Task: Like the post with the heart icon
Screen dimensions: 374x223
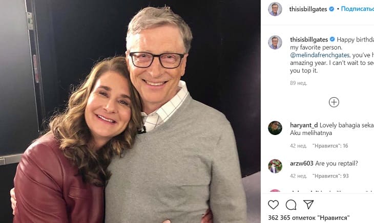Action: click(274, 205)
